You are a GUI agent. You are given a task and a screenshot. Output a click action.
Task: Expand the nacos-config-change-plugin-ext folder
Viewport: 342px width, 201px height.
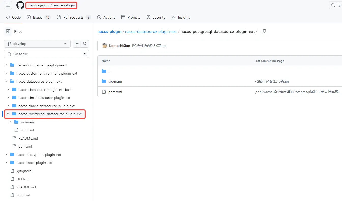point(6,65)
